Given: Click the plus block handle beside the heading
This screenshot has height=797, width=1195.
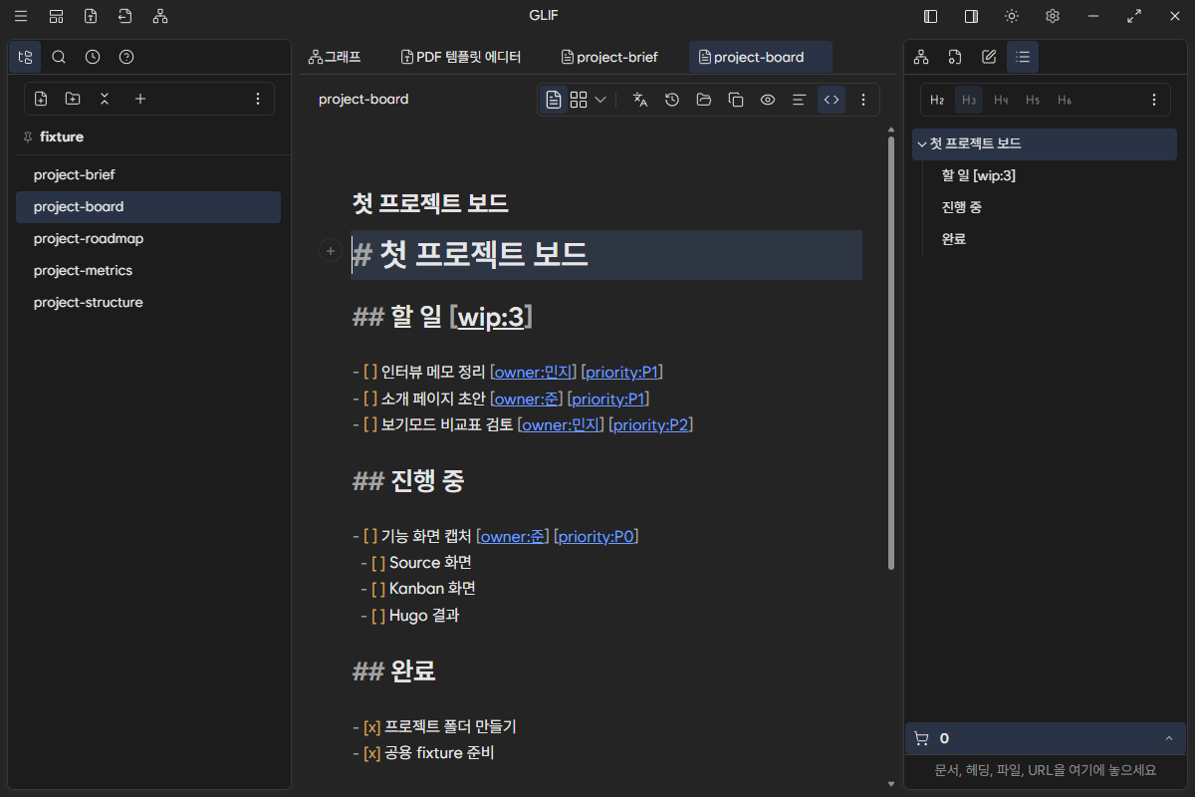Looking at the screenshot, I should pyautogui.click(x=330, y=251).
